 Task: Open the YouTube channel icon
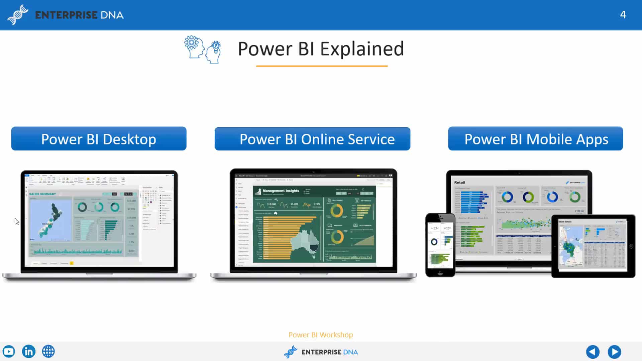pyautogui.click(x=9, y=351)
